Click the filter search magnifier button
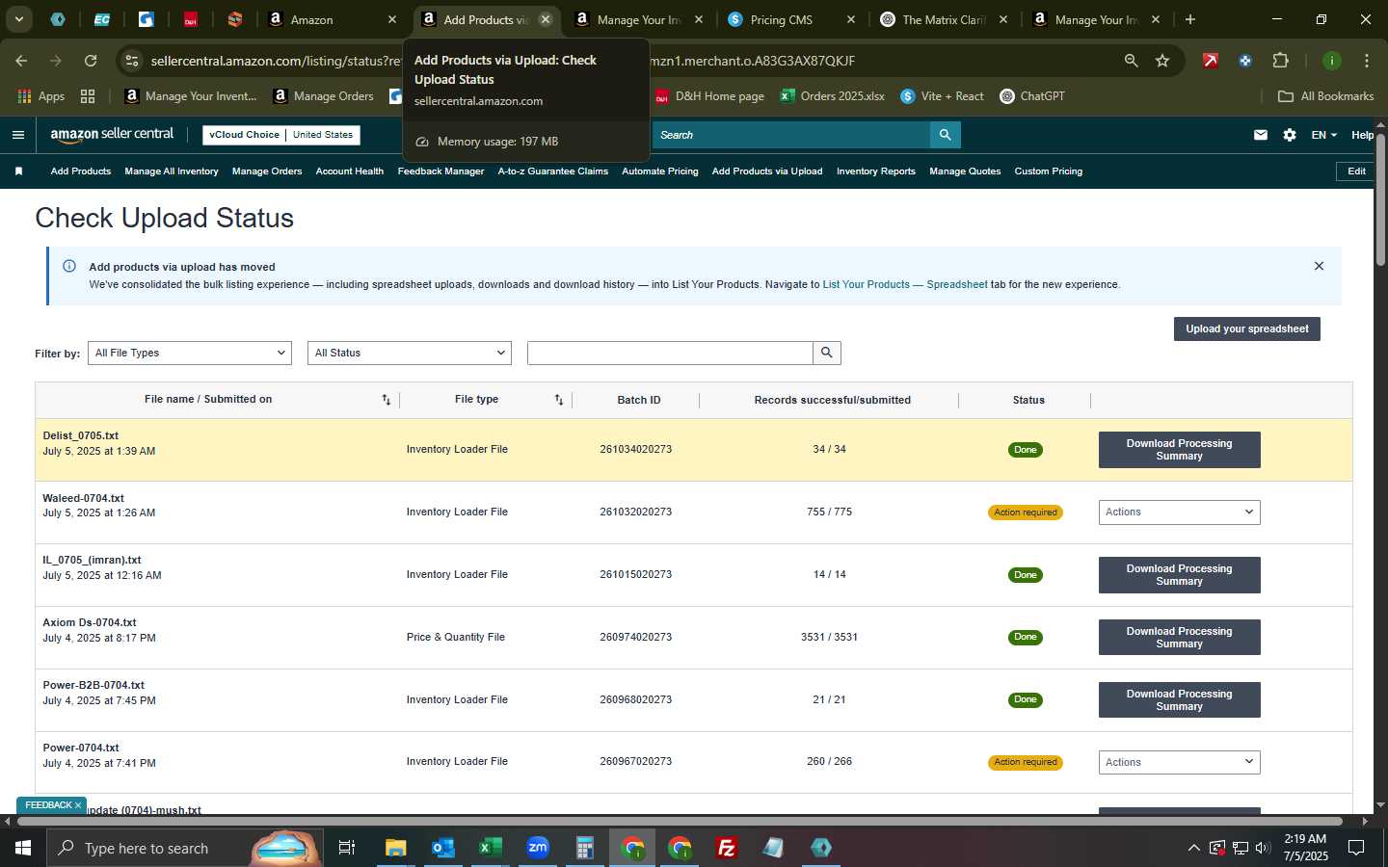1388x867 pixels. tap(826, 353)
